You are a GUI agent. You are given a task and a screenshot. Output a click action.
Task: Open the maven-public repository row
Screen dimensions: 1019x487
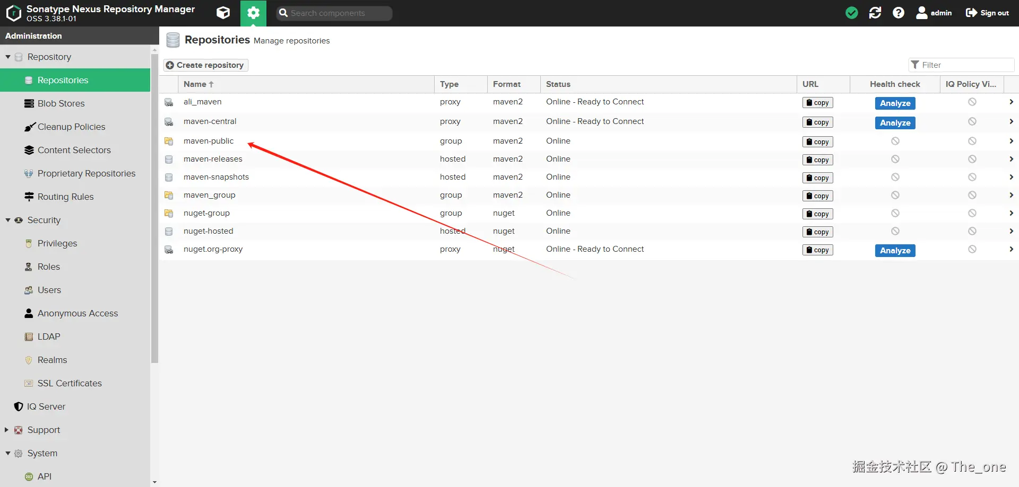[589, 141]
